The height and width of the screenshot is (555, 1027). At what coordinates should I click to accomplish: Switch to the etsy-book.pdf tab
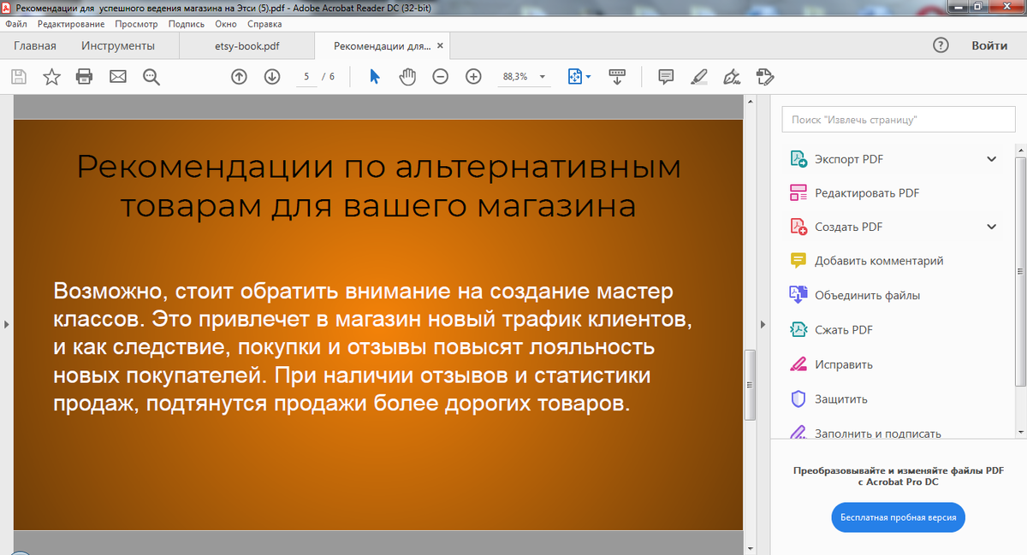tap(246, 46)
